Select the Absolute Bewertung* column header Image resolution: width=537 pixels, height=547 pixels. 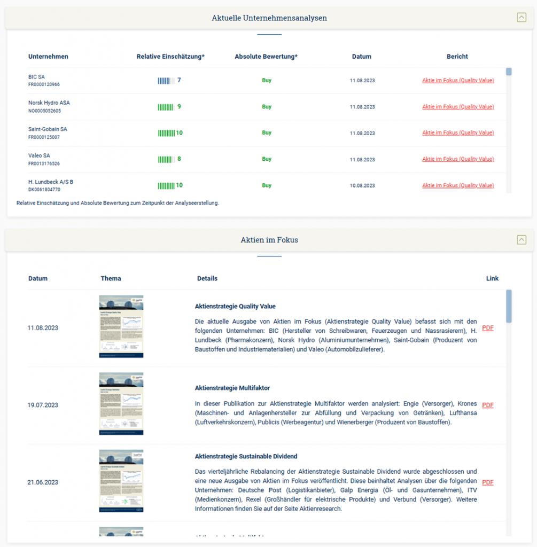pyautogui.click(x=266, y=57)
